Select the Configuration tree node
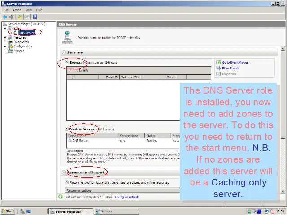Viewport: 287px width, 215px height. point(23,46)
